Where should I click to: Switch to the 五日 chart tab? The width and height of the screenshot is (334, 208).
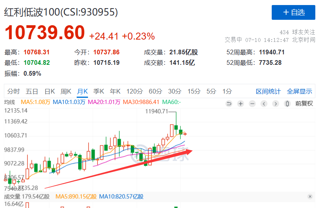(32, 92)
